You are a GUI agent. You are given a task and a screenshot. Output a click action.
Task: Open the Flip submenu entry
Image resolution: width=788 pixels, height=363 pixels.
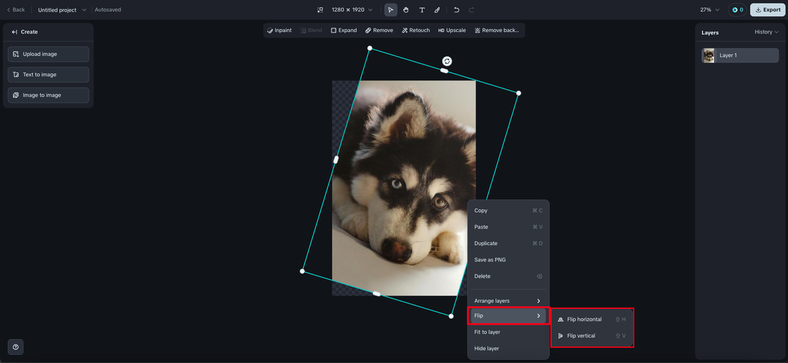tap(508, 316)
